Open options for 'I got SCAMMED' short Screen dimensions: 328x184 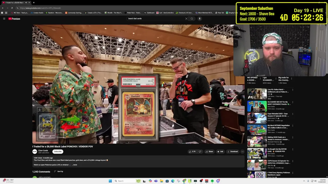(x=276, y=78)
